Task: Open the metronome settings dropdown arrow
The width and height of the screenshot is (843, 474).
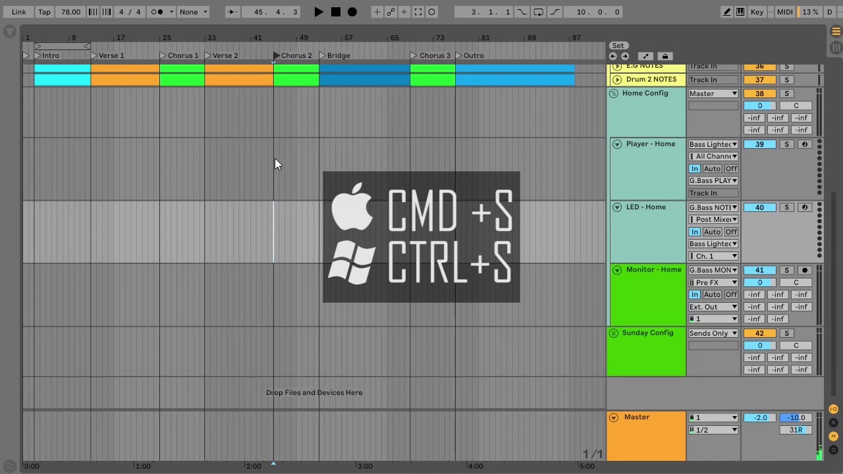Action: click(171, 12)
